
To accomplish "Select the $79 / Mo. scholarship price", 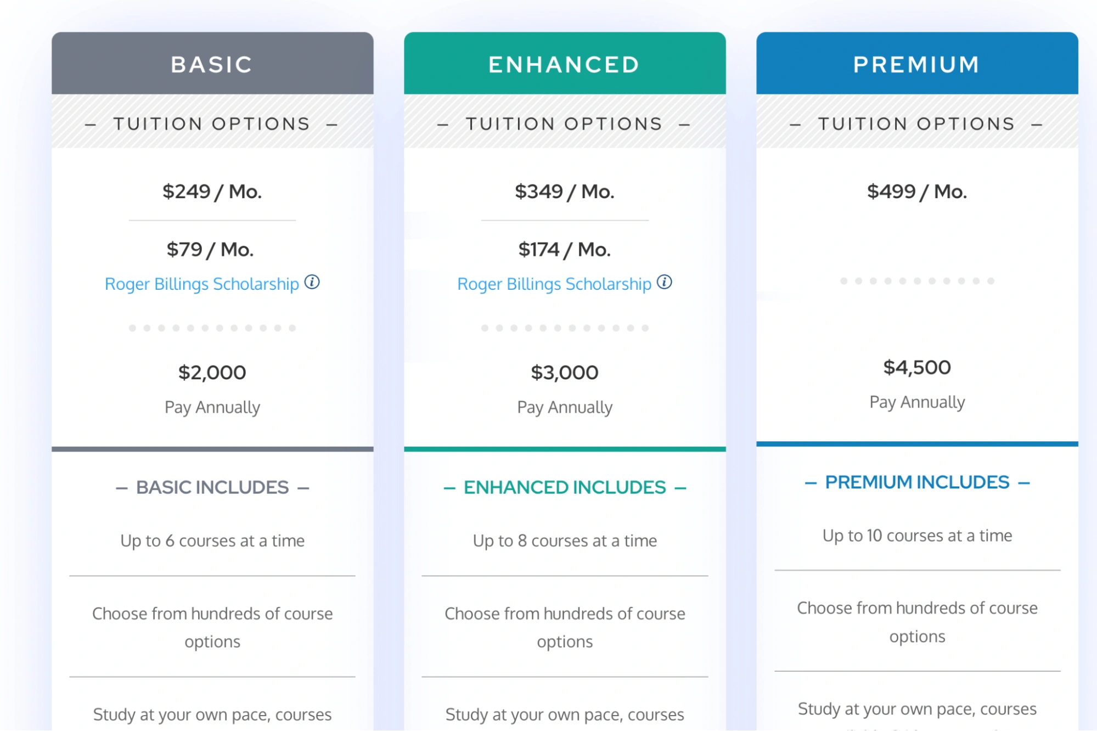I will 211,249.
